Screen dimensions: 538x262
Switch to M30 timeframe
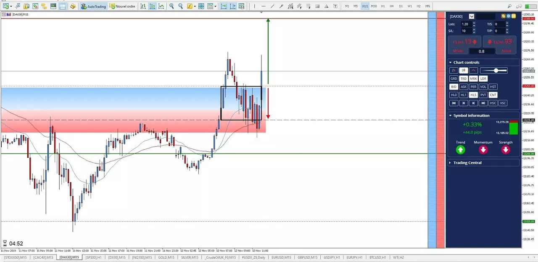[374, 6]
